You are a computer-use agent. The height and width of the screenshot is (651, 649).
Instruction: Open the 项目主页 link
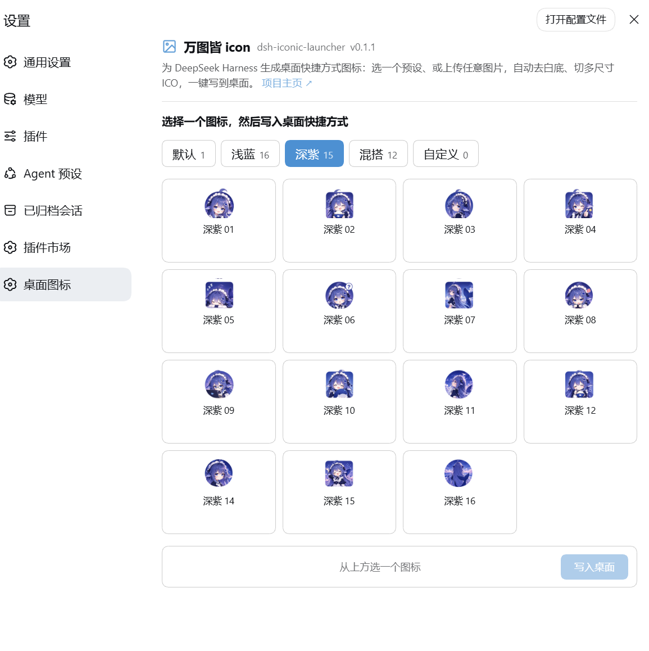click(287, 83)
